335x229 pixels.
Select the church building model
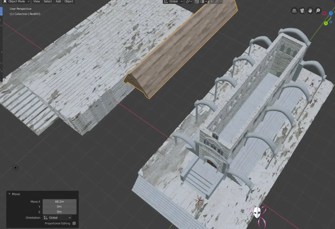[251, 112]
